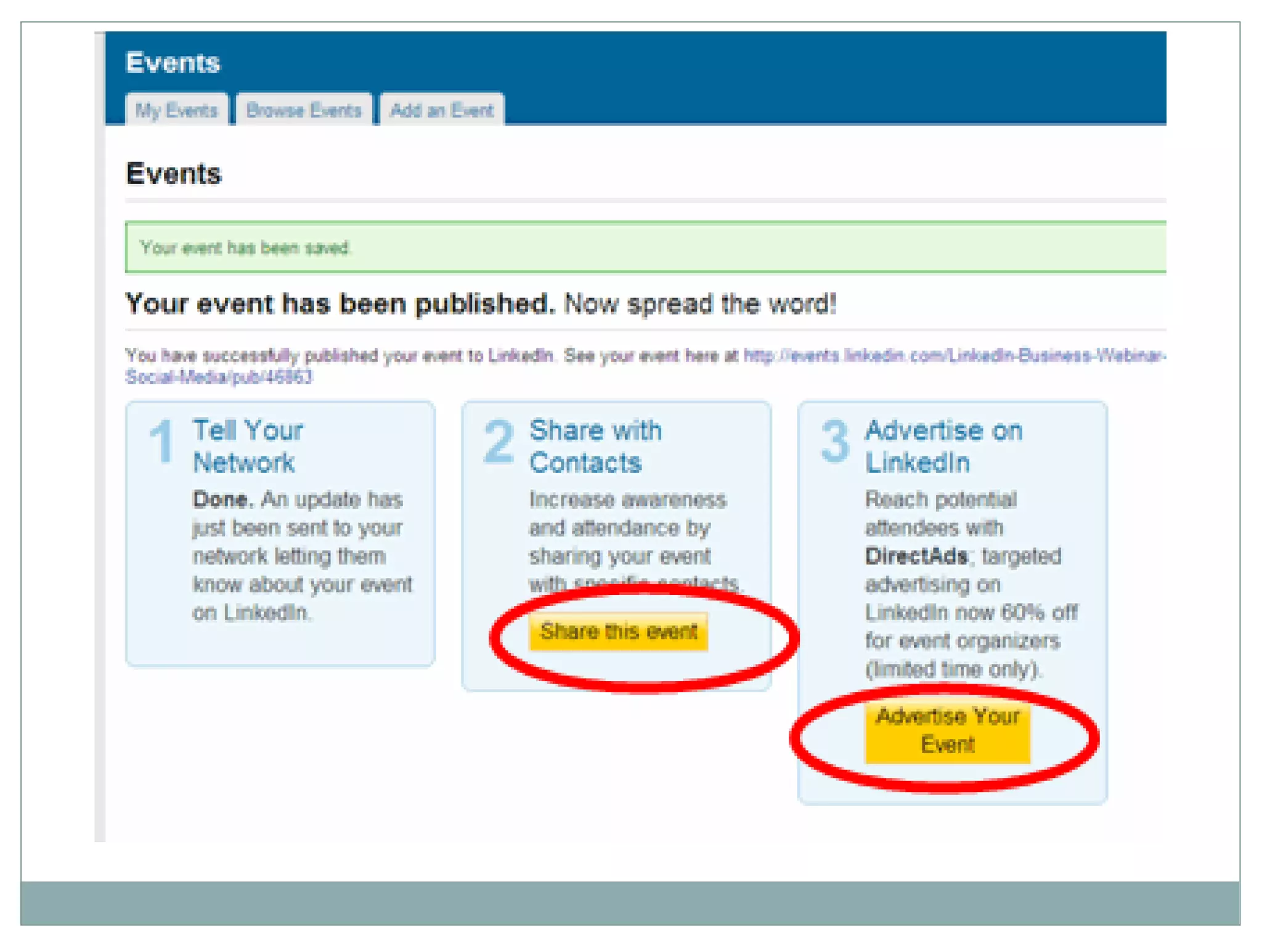Select the Tell Your Network heading

[248, 447]
